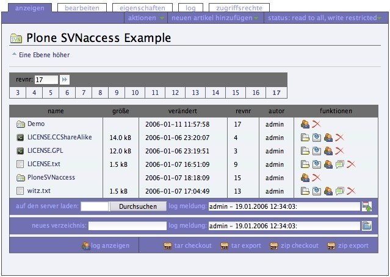Click the revnr input field

pyautogui.click(x=46, y=80)
